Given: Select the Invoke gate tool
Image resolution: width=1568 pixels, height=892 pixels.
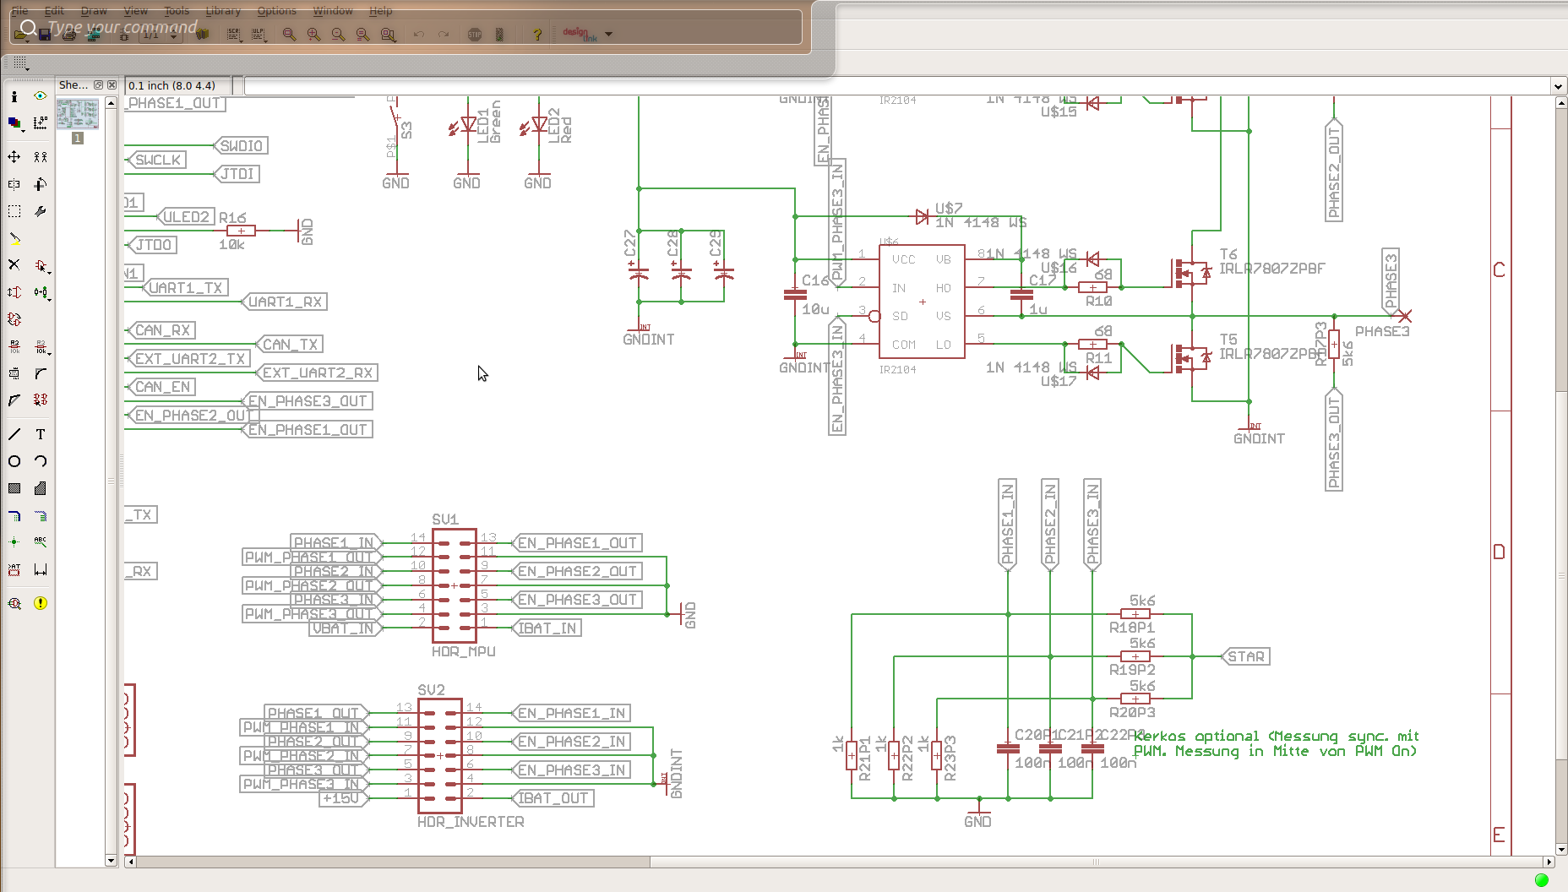Looking at the screenshot, I should point(41,400).
